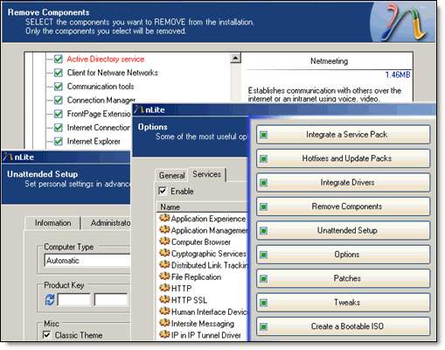Click the green indicator on Unattended Setup button
This screenshot has width=445, height=350.
coord(263,231)
